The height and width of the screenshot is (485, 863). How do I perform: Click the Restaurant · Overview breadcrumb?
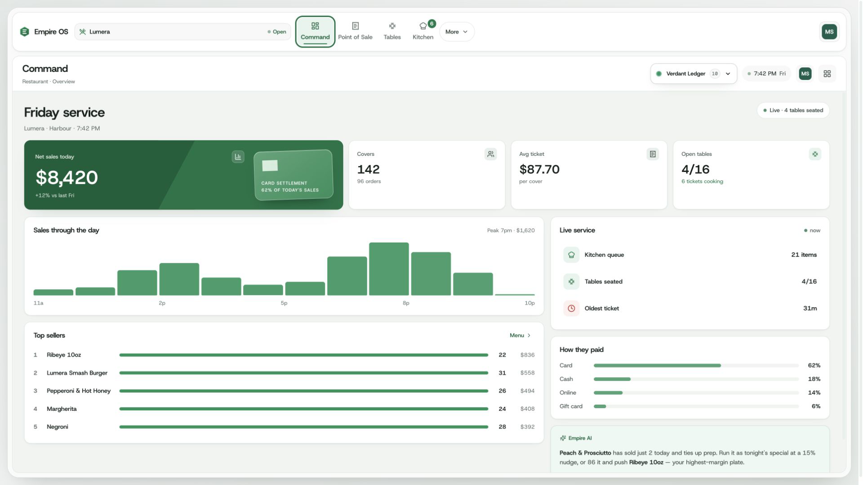coord(49,82)
